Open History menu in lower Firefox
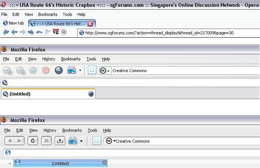Viewport: 260px width, 168px height. coord(50,130)
